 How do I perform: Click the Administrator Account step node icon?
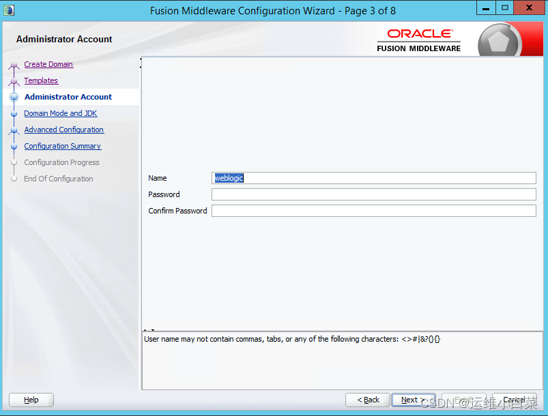click(14, 97)
